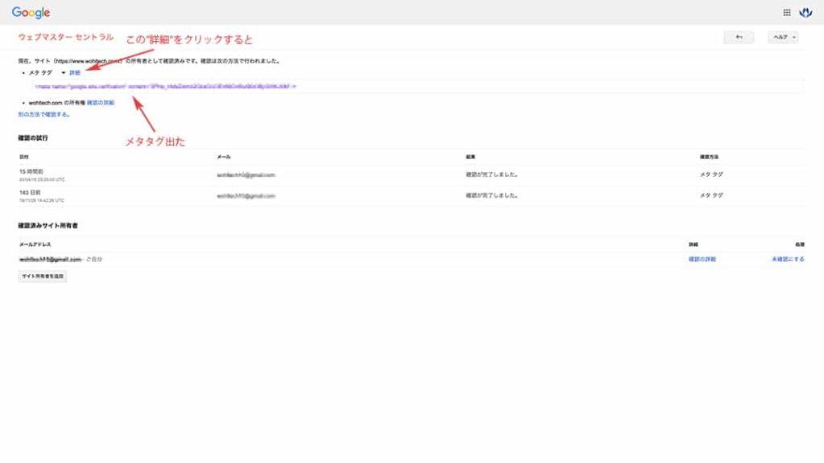
Task: Collapse the メタ タグ triangle arrow
Action: (63, 73)
